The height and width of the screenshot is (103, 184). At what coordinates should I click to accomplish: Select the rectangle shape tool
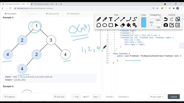111,25
